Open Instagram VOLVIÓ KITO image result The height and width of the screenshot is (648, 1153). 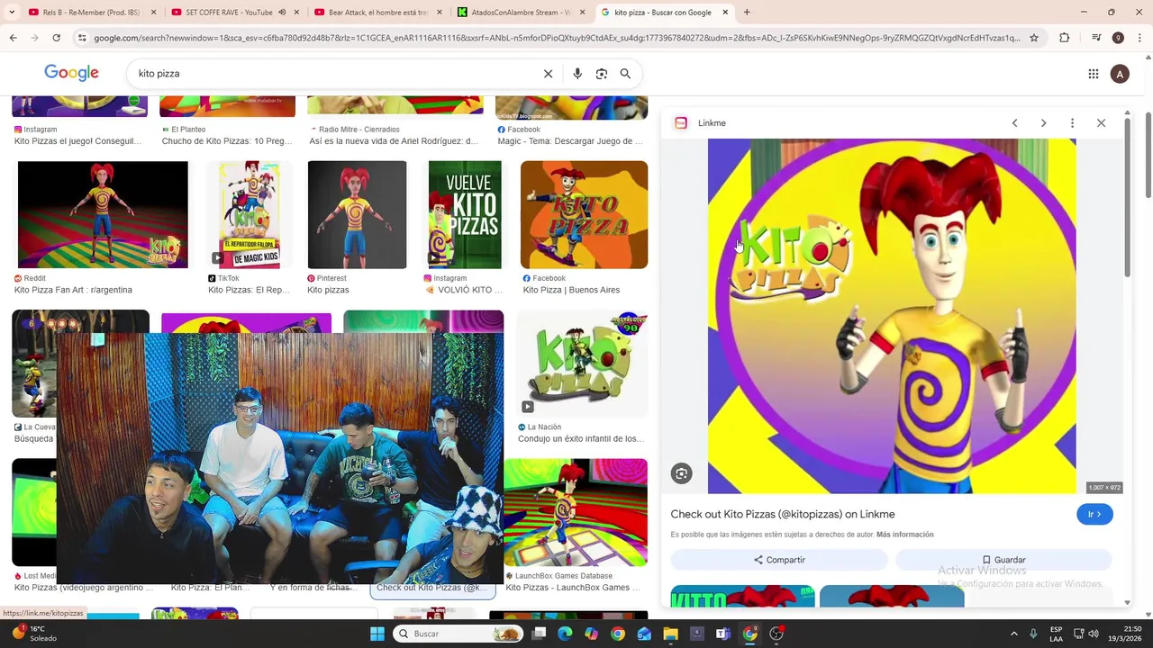[x=465, y=214]
